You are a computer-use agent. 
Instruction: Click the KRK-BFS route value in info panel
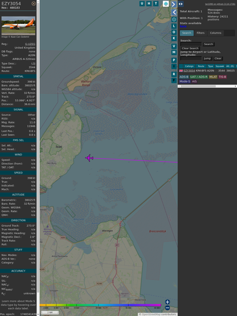pyautogui.click(x=30, y=71)
